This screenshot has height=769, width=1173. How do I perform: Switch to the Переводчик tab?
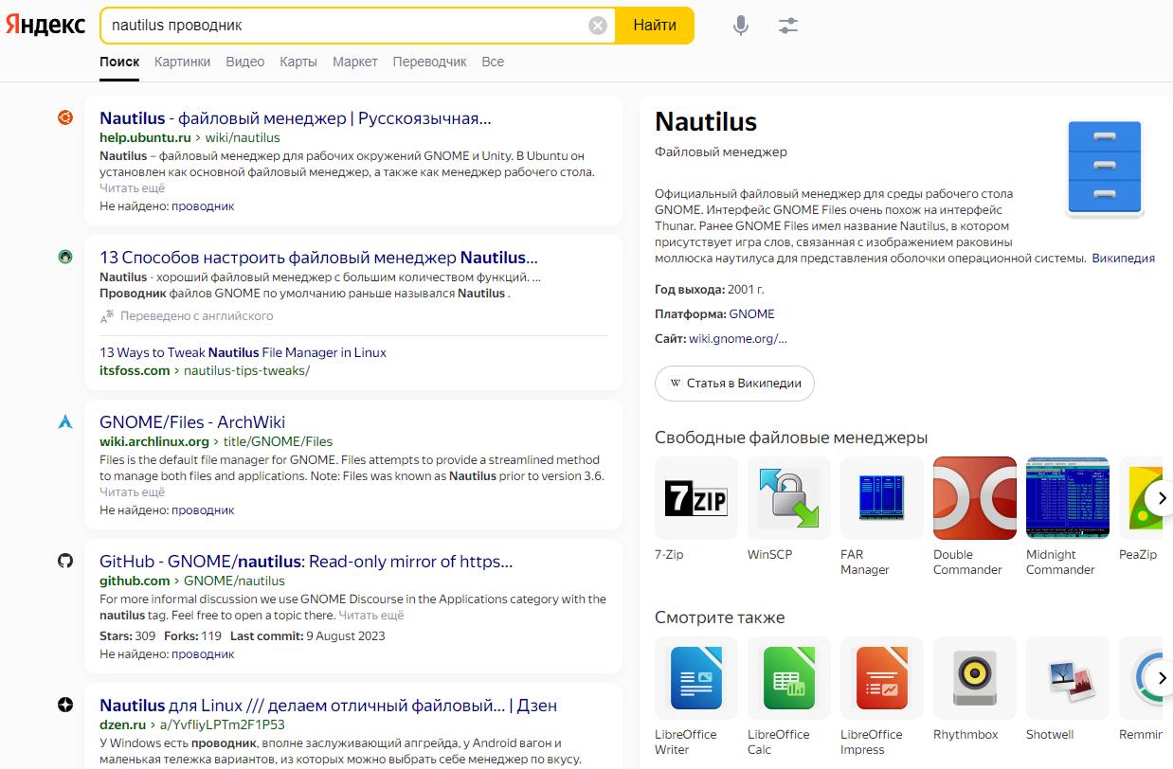point(429,62)
